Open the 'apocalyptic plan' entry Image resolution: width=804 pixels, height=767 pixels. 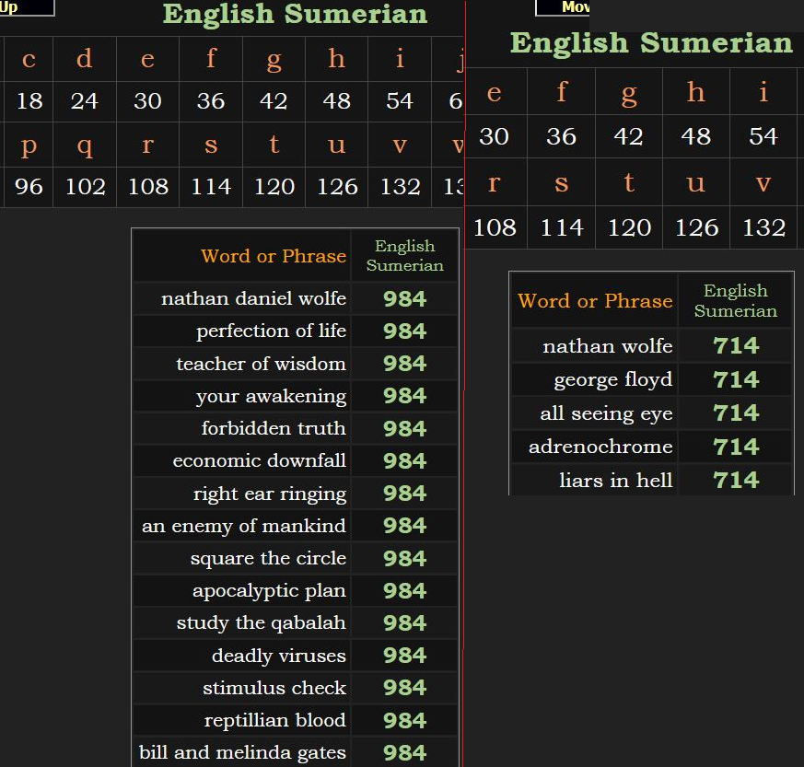tap(269, 590)
